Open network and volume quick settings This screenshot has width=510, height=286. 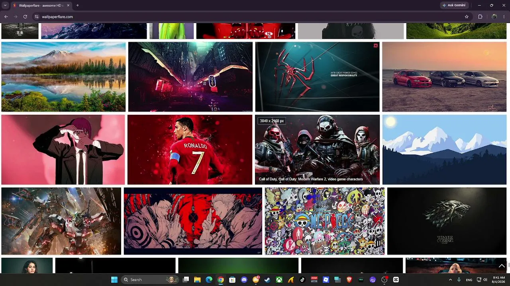(482, 280)
